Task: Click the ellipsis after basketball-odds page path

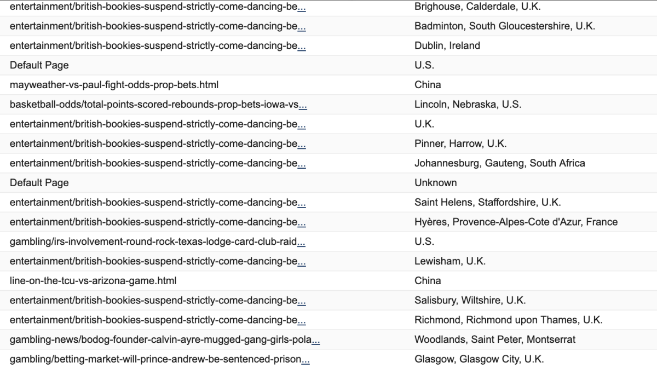Action: coord(303,105)
